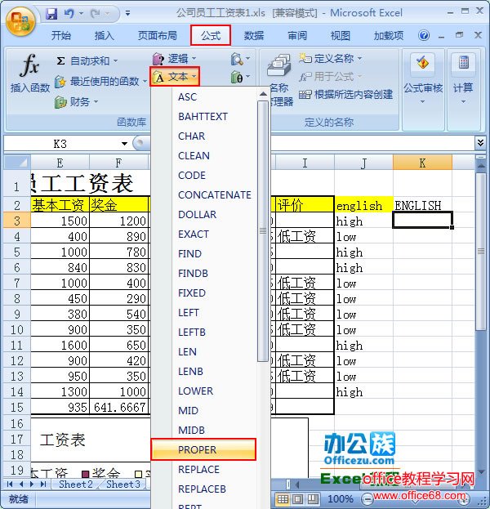Switch to Sheet2 tab
The width and height of the screenshot is (490, 509).
pyautogui.click(x=76, y=484)
